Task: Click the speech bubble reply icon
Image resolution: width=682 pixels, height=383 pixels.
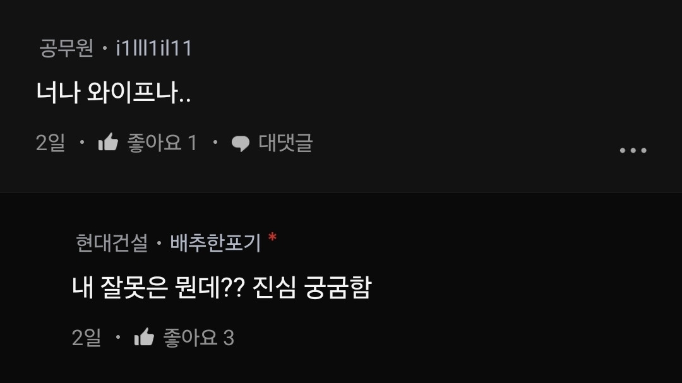Action: click(x=241, y=143)
